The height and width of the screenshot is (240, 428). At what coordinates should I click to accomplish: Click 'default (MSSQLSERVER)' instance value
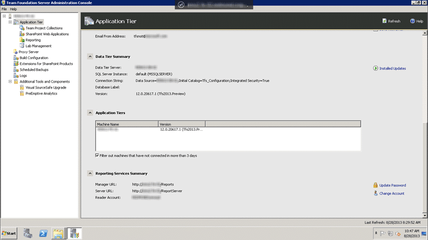[x=154, y=74]
